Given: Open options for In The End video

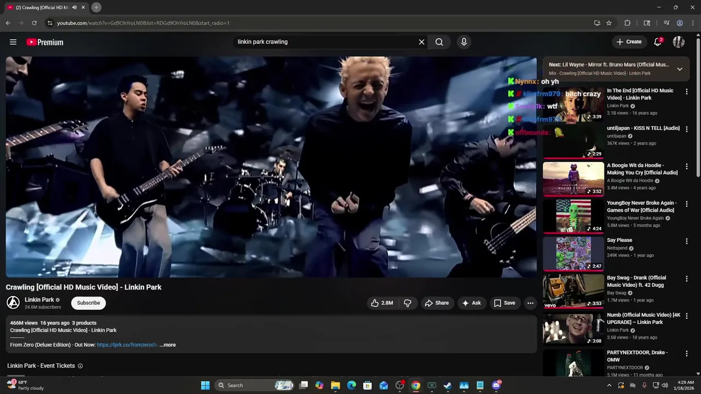Looking at the screenshot, I should (686, 91).
